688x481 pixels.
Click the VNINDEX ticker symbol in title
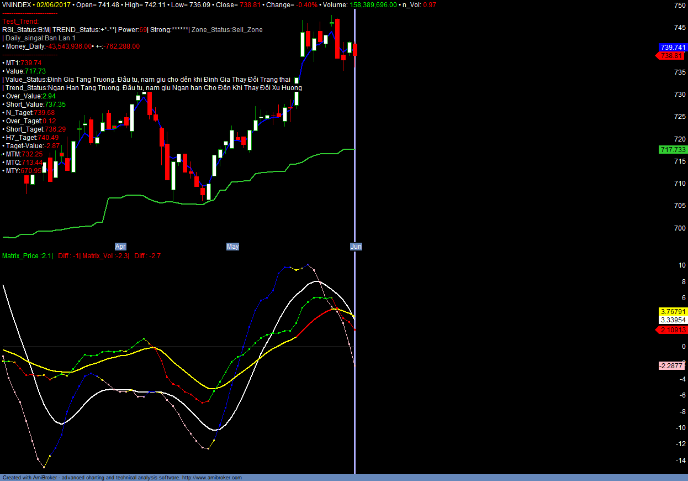17,5
